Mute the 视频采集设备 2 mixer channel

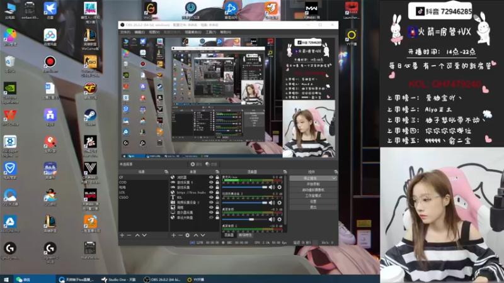(272, 203)
